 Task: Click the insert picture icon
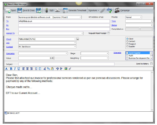pos(66,69)
